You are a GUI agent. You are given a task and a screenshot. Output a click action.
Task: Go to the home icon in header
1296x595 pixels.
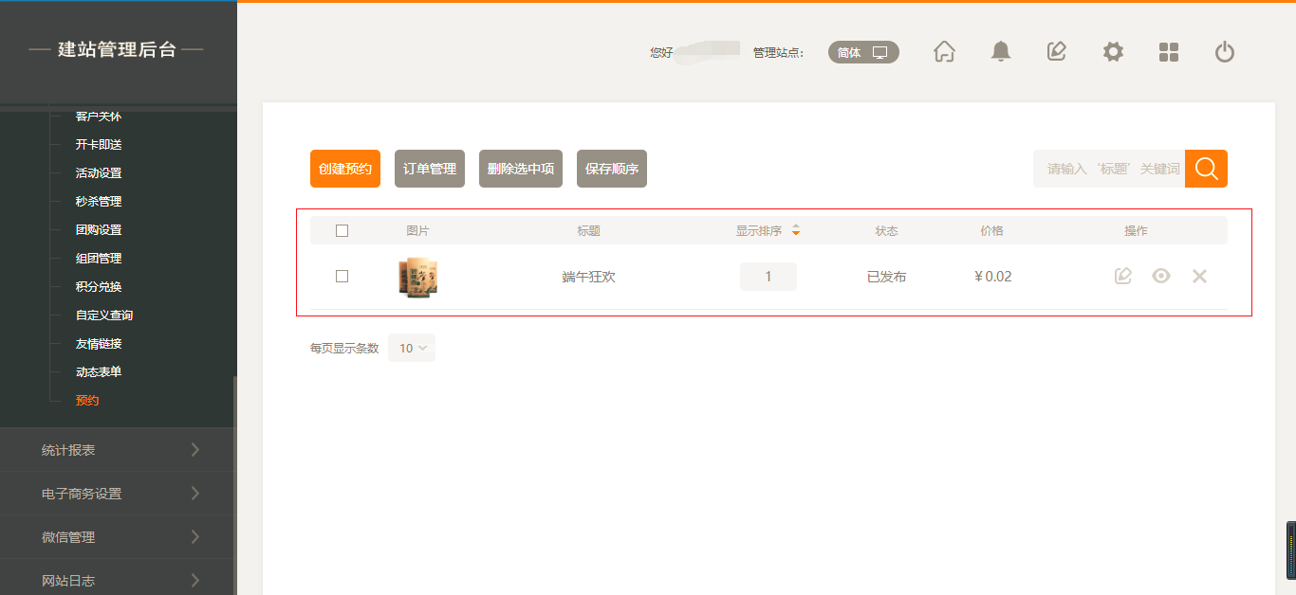(x=944, y=52)
